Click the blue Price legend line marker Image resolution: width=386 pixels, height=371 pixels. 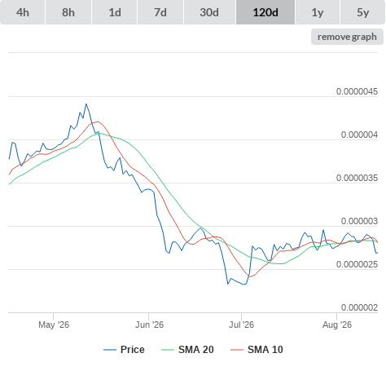(x=110, y=350)
